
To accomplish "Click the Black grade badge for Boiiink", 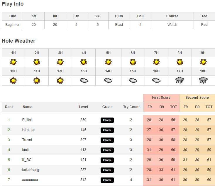I will (x=107, y=120).
